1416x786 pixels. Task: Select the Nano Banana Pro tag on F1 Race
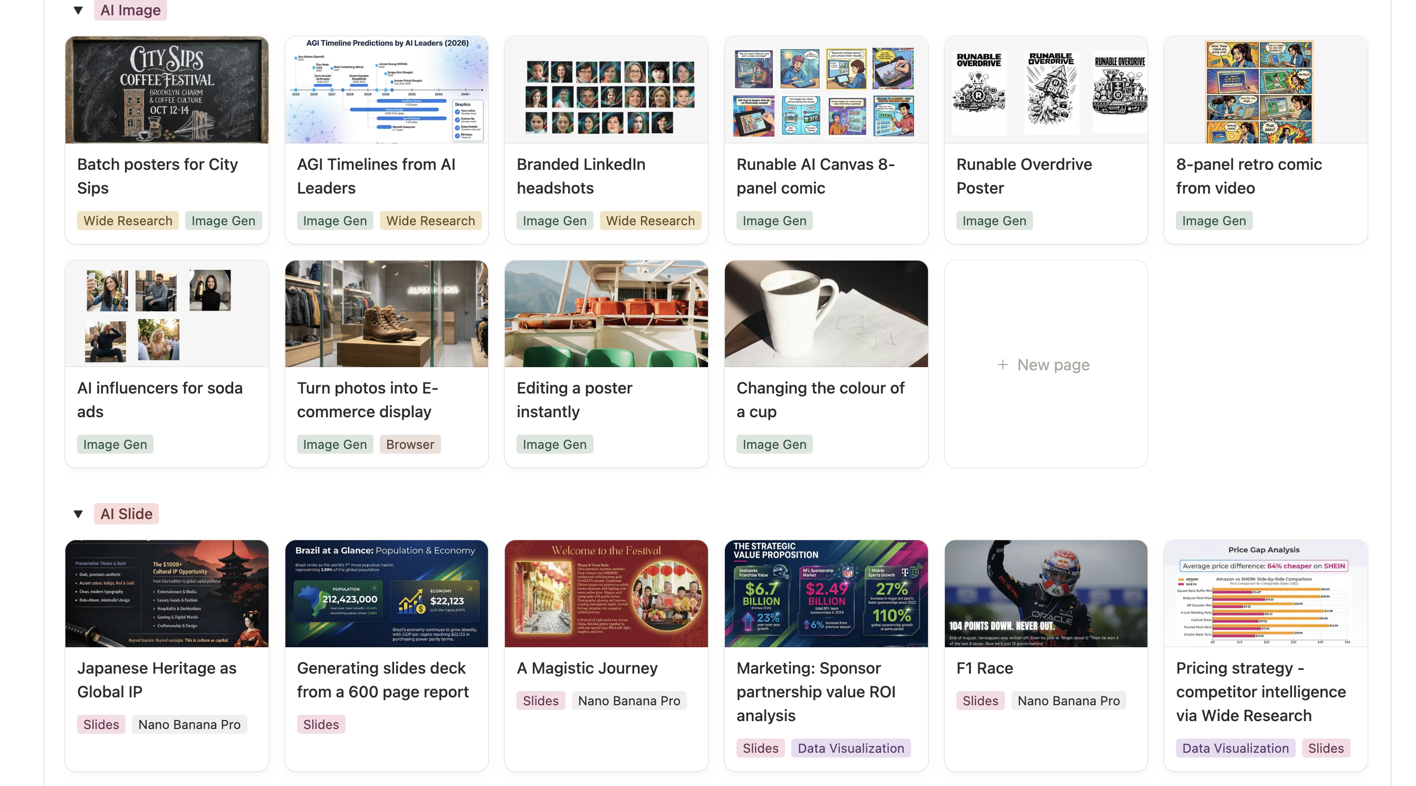[x=1069, y=701]
